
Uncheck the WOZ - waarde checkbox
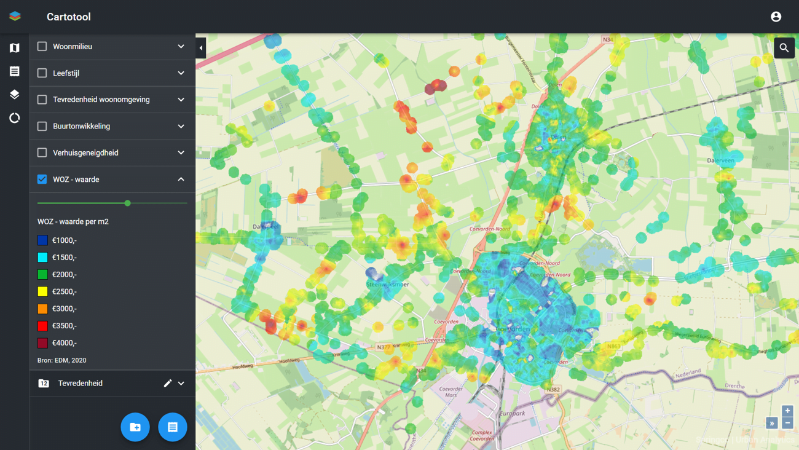[42, 179]
